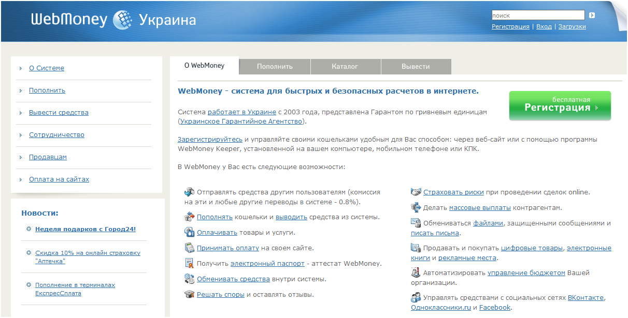628x318 pixels.
Task: Click the arrow before 'Вывести средства'
Action: 21,113
